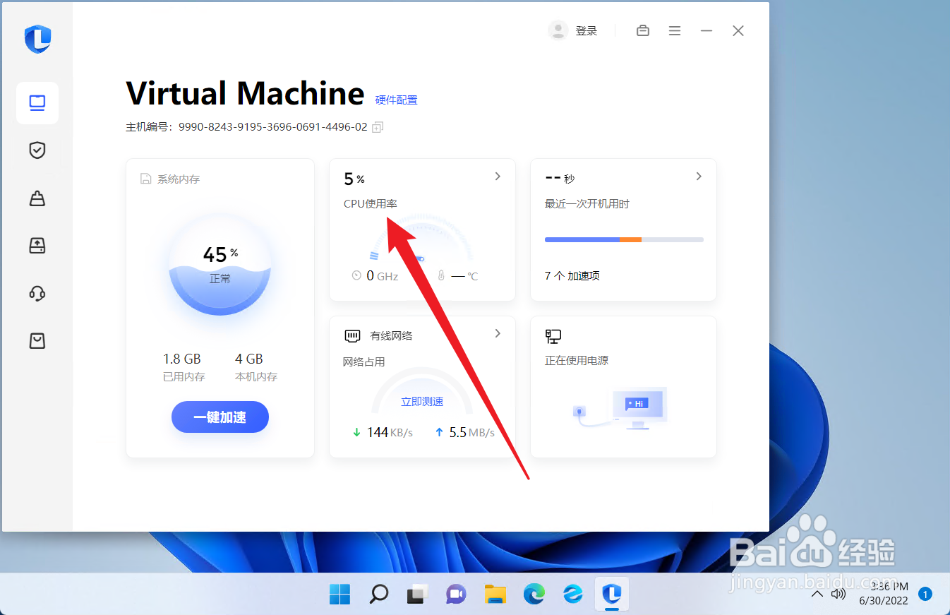The width and height of the screenshot is (950, 615).
Task: Expand the wired network card chevron
Action: pyautogui.click(x=498, y=333)
